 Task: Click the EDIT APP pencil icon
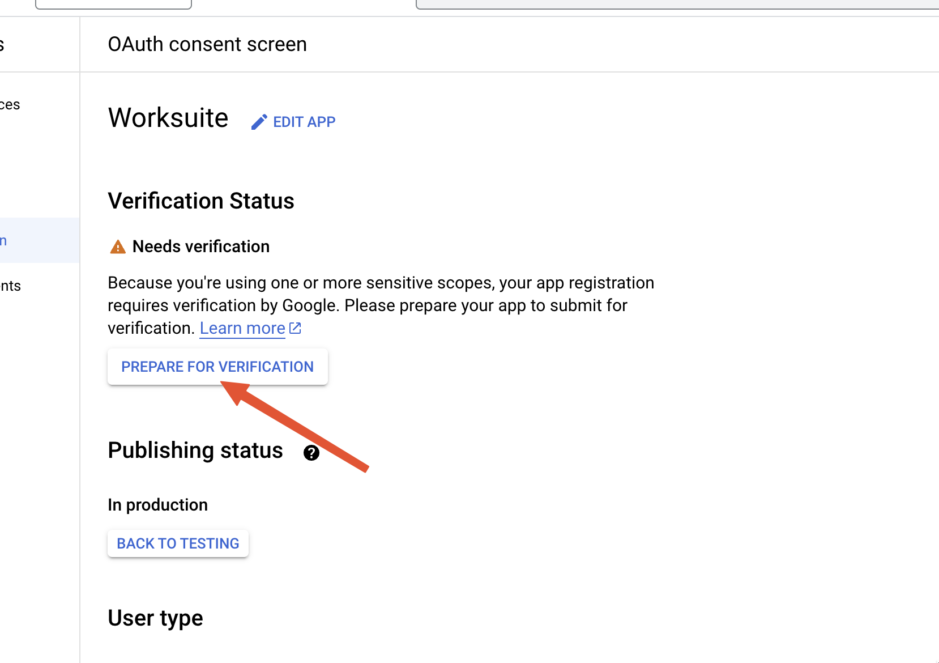point(259,122)
